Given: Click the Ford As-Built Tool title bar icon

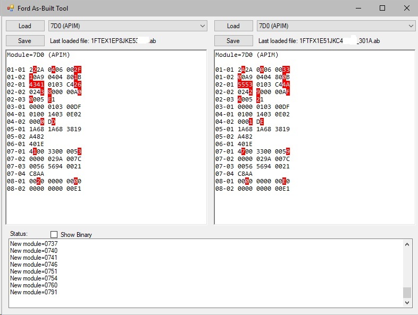Looking at the screenshot, I should (9, 8).
